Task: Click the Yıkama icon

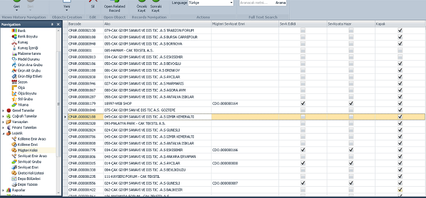Action: 14,105
